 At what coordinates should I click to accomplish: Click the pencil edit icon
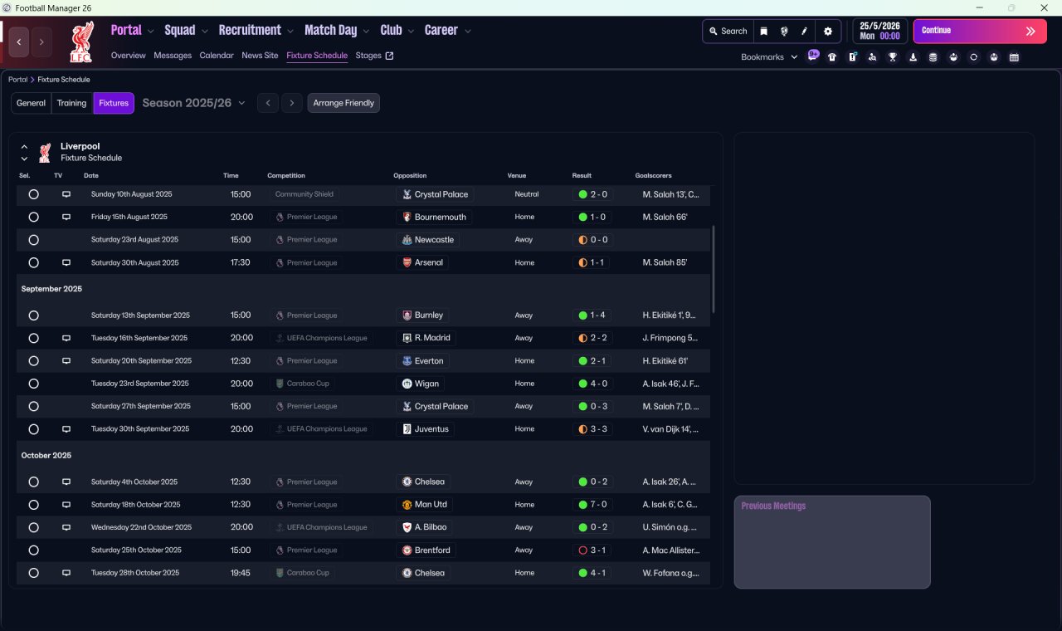pos(804,32)
